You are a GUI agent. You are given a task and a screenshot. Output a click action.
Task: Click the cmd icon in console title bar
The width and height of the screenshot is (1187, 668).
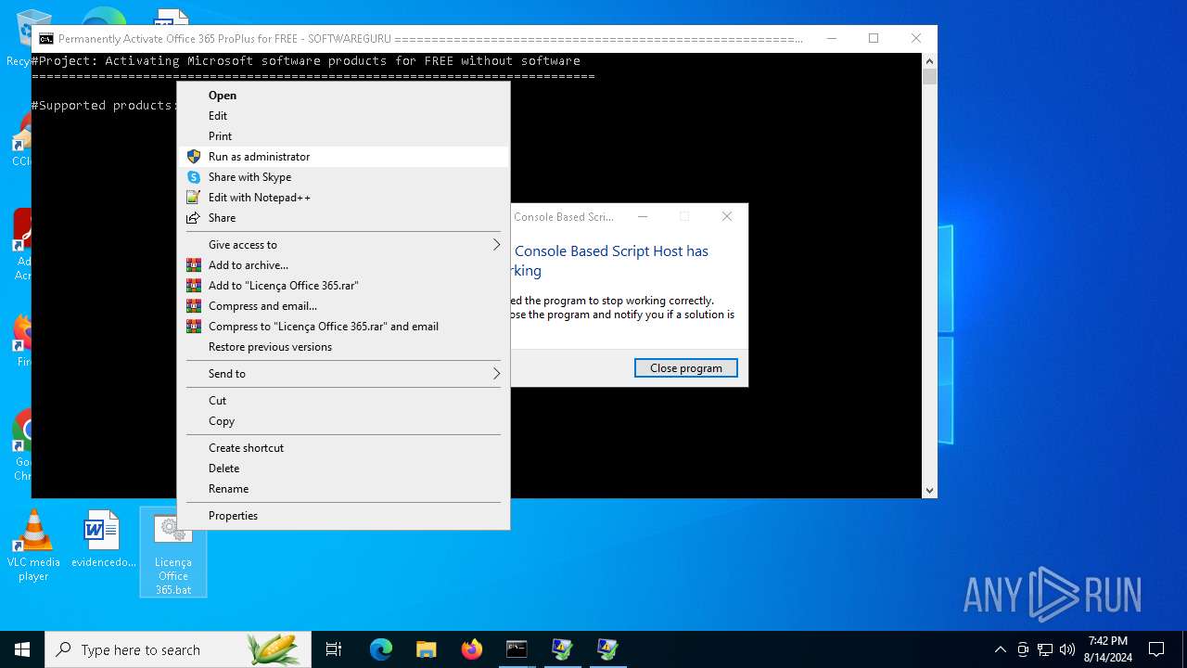pos(45,39)
